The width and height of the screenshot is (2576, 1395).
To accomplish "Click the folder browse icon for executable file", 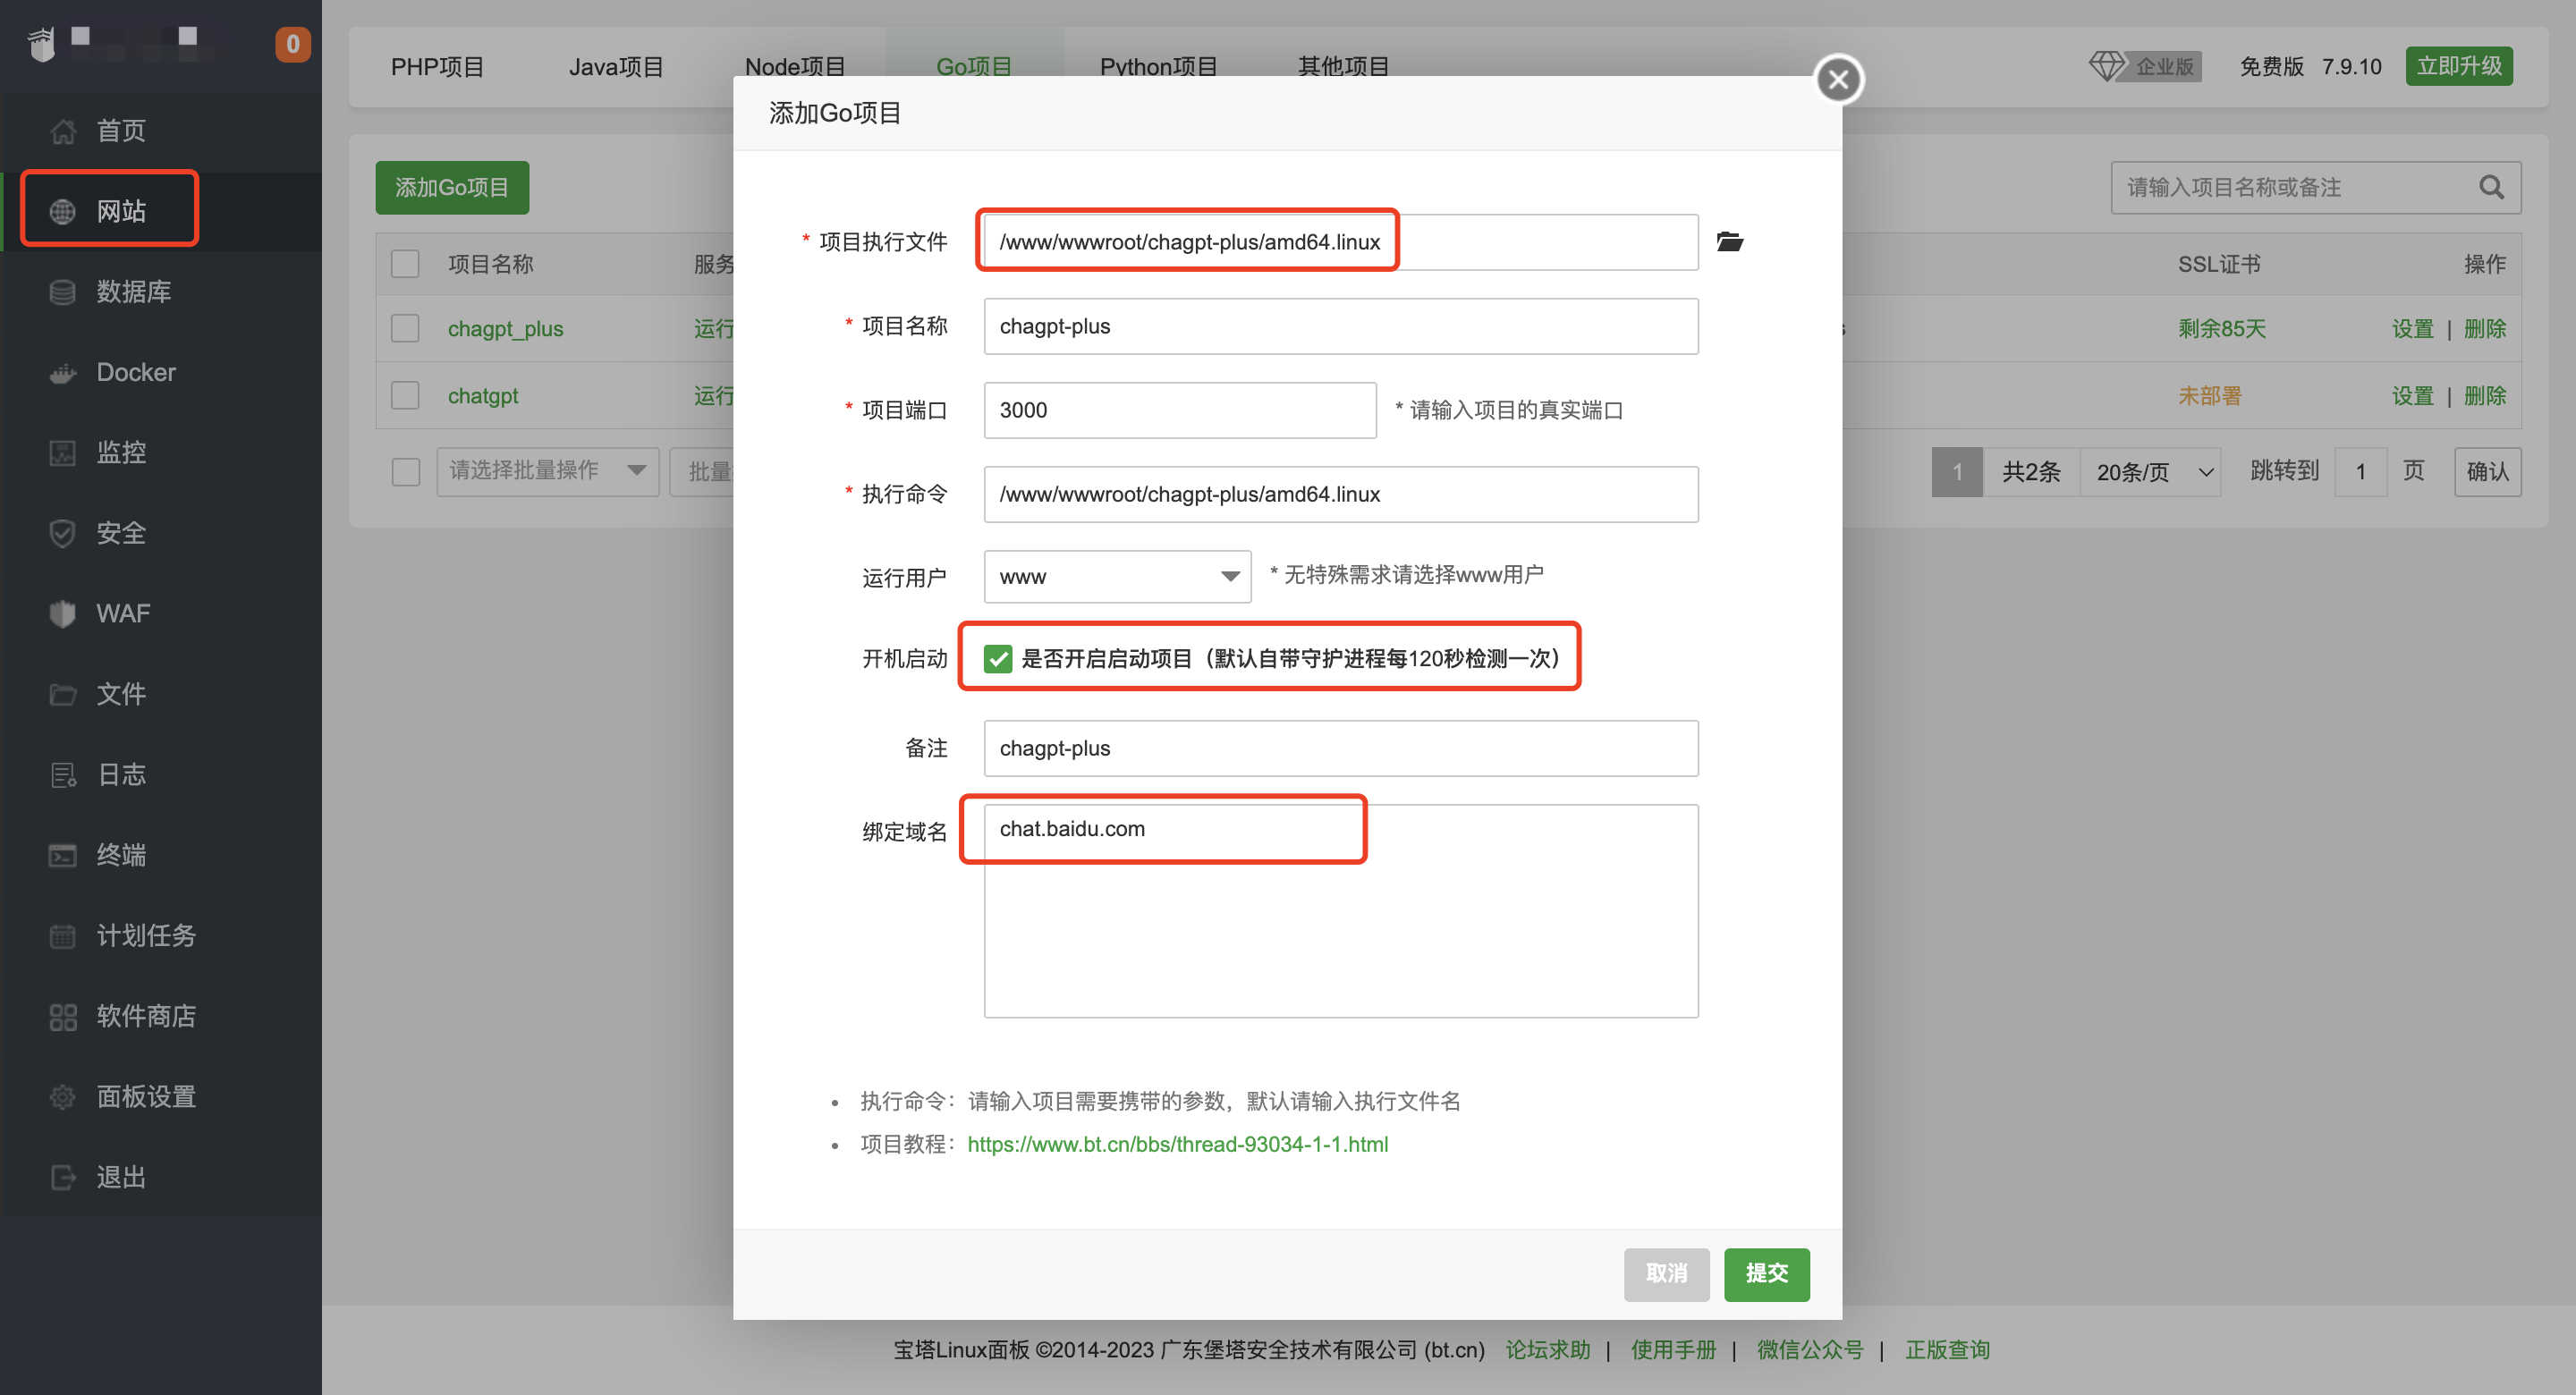I will click(1729, 242).
